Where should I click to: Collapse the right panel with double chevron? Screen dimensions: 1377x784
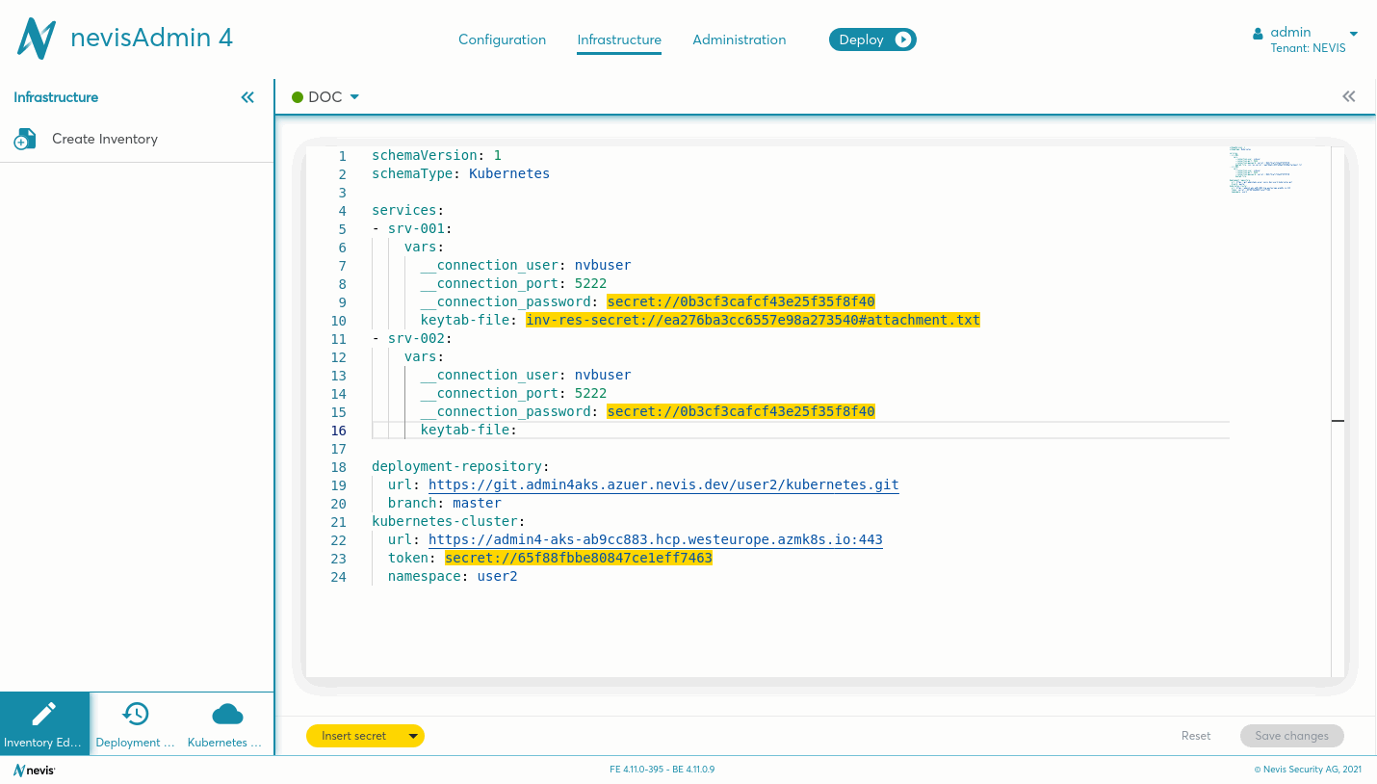click(x=1348, y=96)
